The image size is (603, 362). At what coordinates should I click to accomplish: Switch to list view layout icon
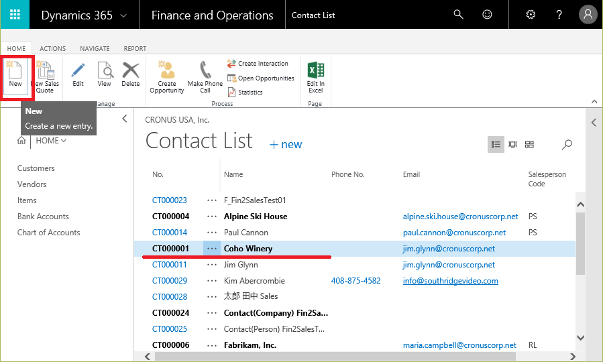click(496, 145)
